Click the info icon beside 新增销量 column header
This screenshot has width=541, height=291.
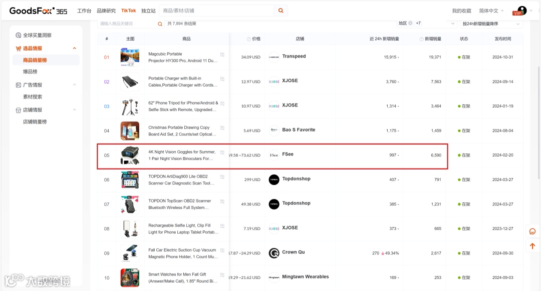point(421,39)
